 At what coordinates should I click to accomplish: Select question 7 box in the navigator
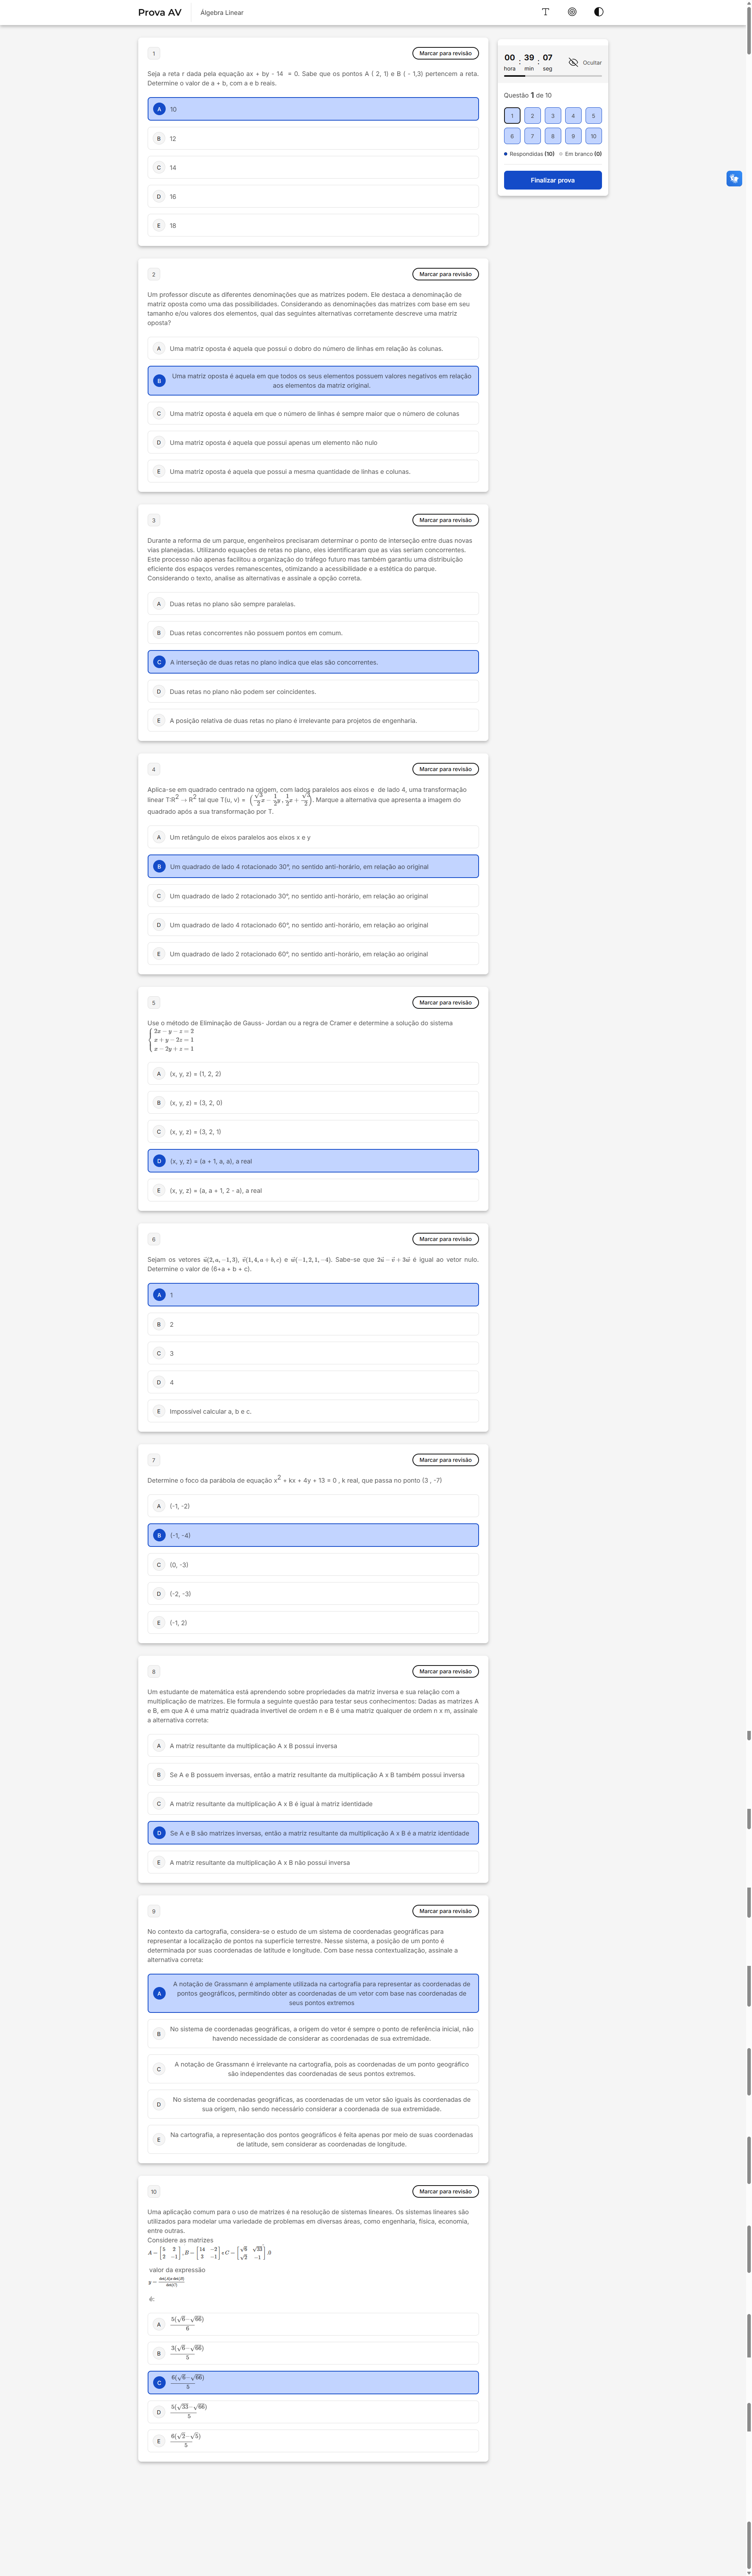point(532,136)
